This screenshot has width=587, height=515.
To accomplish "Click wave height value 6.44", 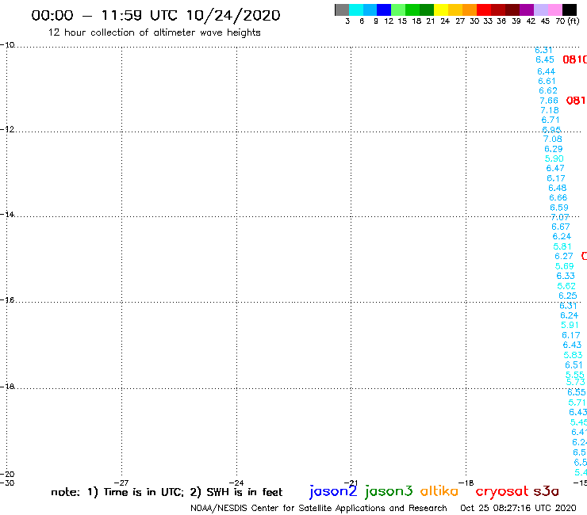I will point(547,71).
